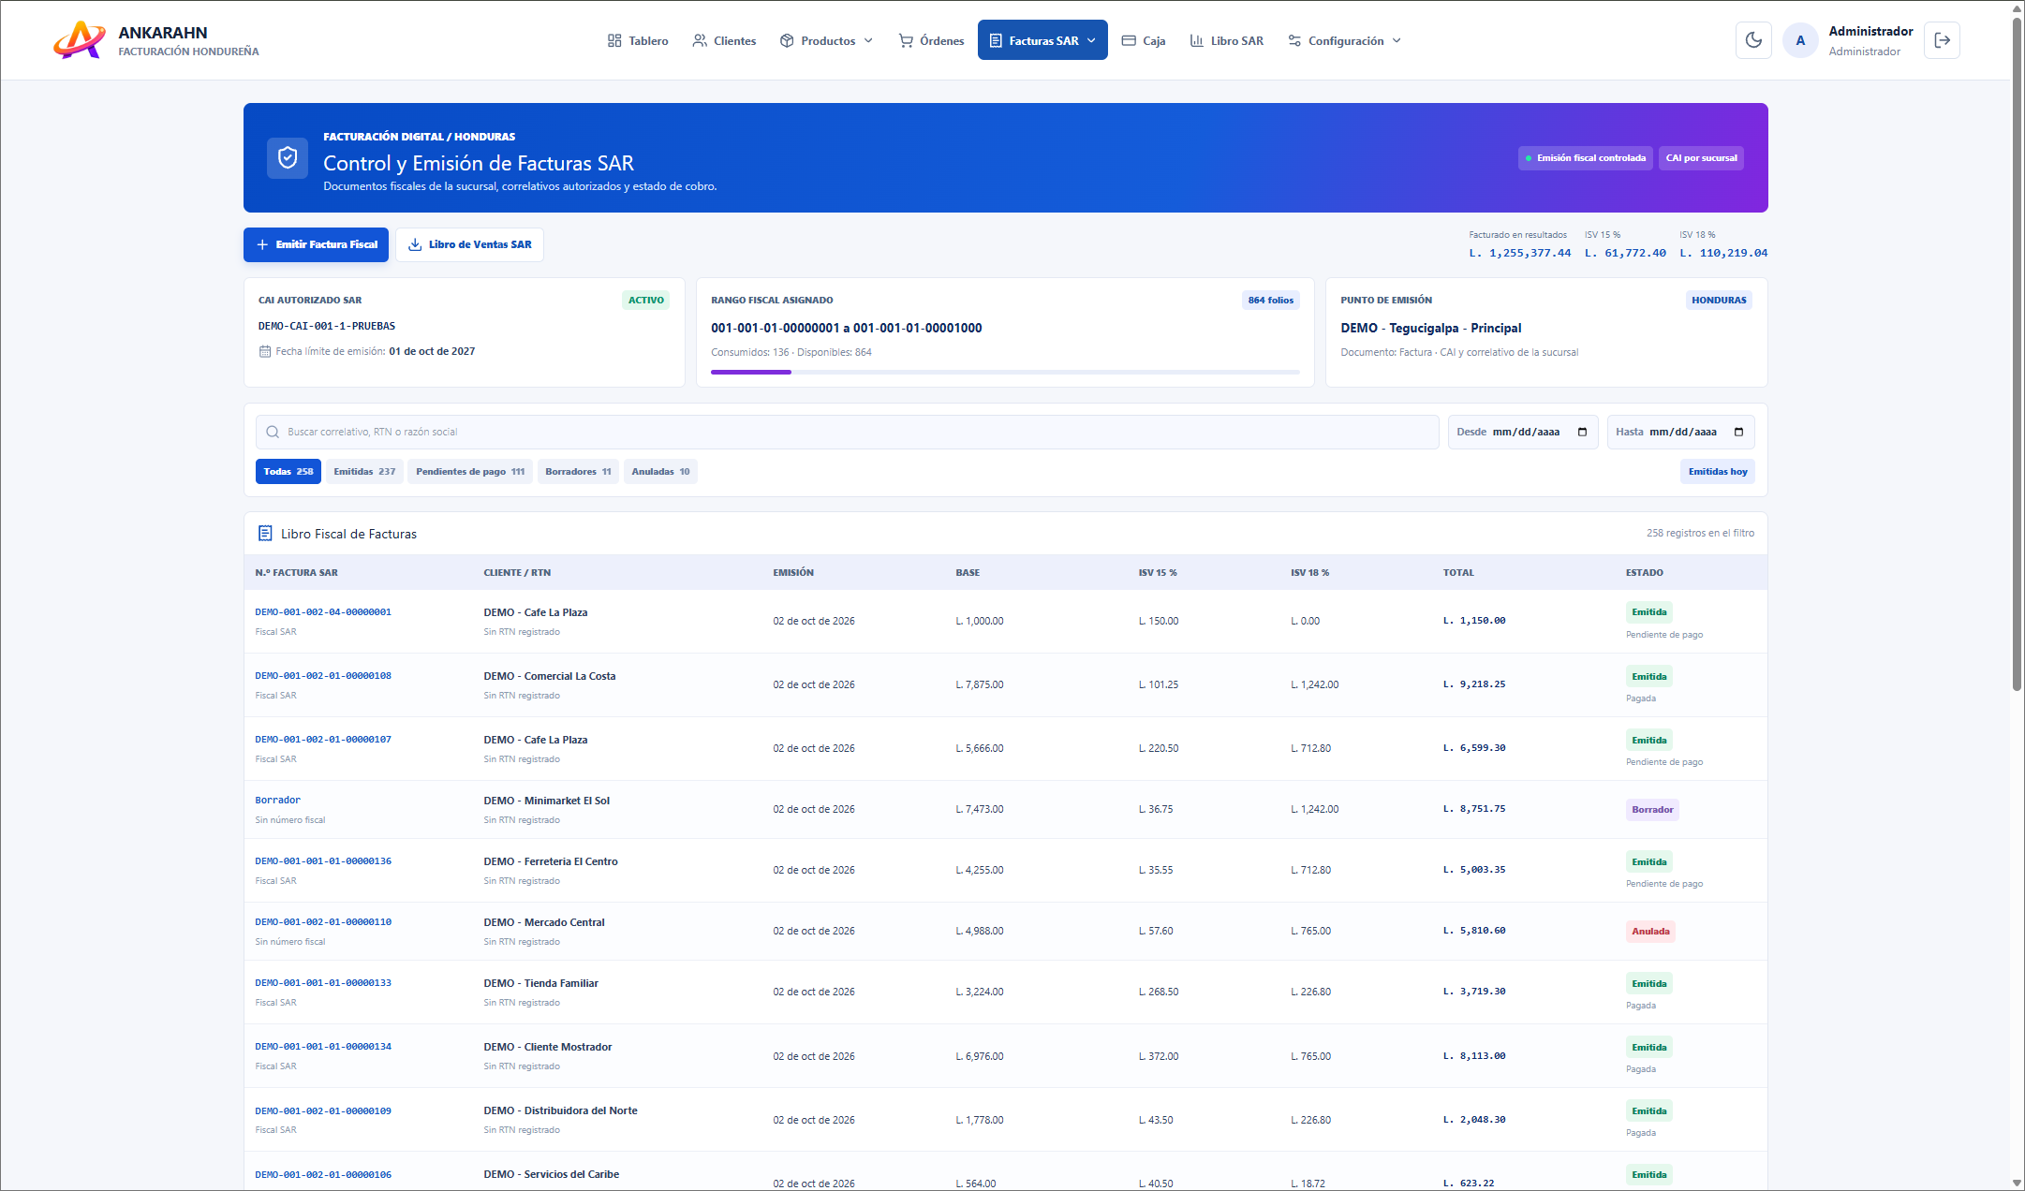The width and height of the screenshot is (2025, 1191).
Task: Toggle the Emitidas hoy filter
Action: pos(1717,471)
